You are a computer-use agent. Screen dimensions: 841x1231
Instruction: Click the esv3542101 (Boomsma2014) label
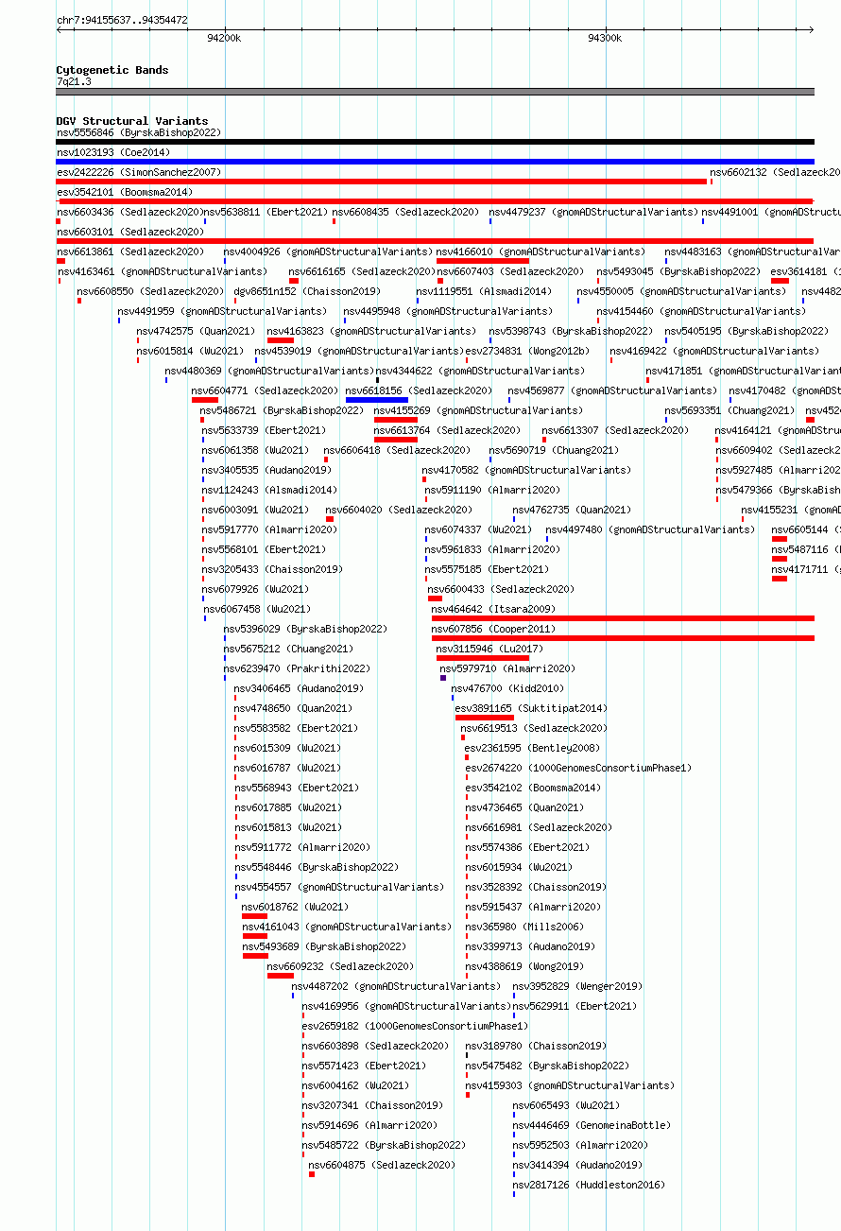[125, 192]
